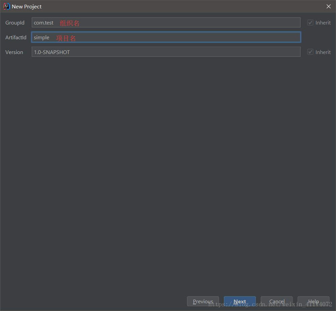Viewport: 336px width, 311px height.
Task: Go back with the Previous button
Action: [x=203, y=301]
